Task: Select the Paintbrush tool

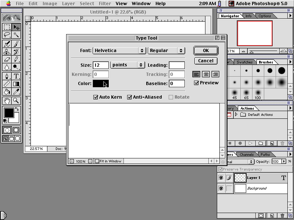Action: pyautogui.click(x=16, y=44)
